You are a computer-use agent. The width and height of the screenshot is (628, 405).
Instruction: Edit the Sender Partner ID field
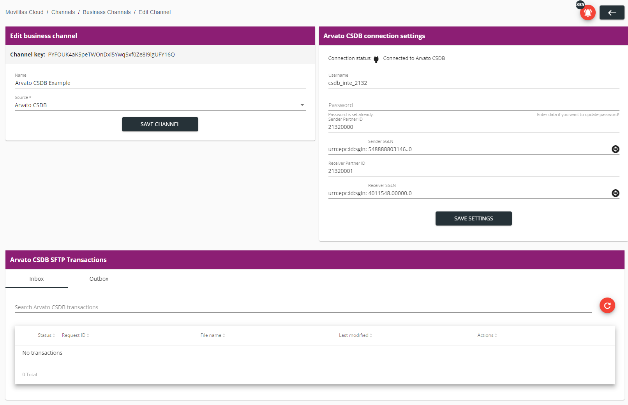tap(474, 127)
